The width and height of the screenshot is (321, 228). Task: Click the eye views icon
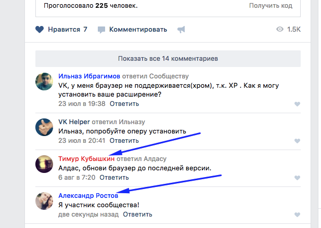point(280,29)
